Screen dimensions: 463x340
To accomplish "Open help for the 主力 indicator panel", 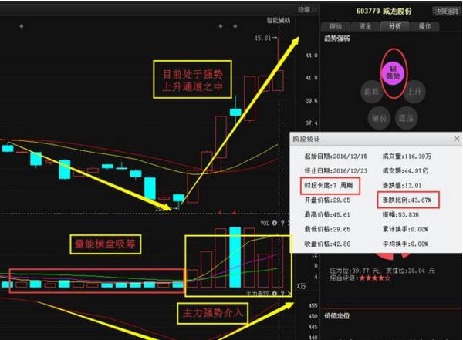I will click(x=282, y=294).
